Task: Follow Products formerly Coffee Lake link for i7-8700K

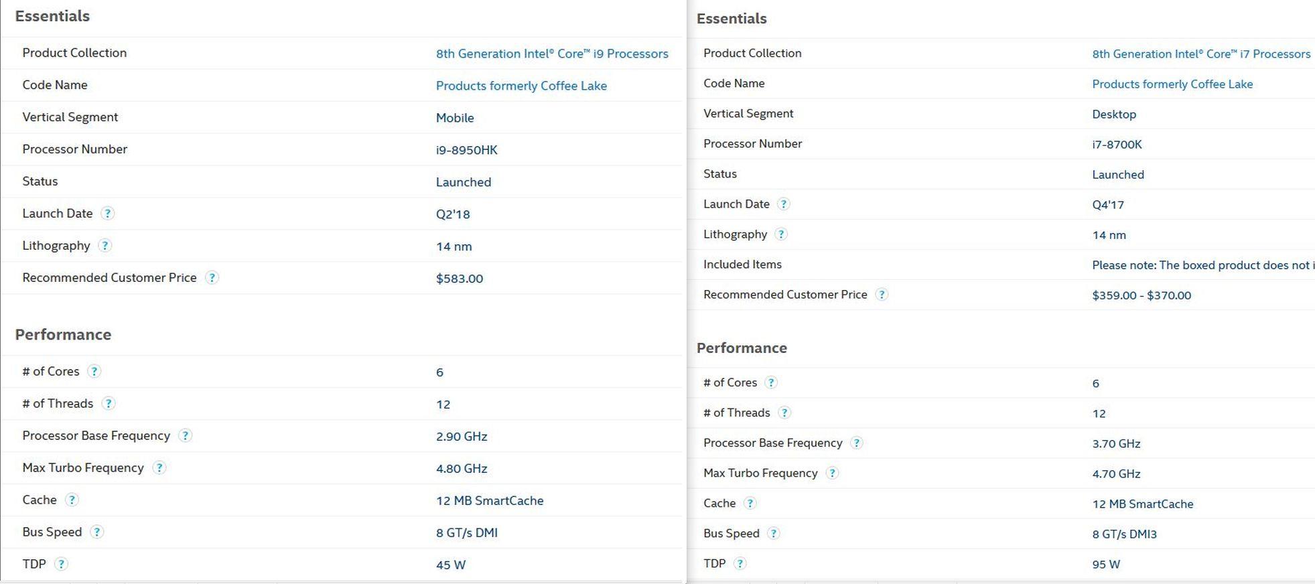Action: [x=1172, y=84]
